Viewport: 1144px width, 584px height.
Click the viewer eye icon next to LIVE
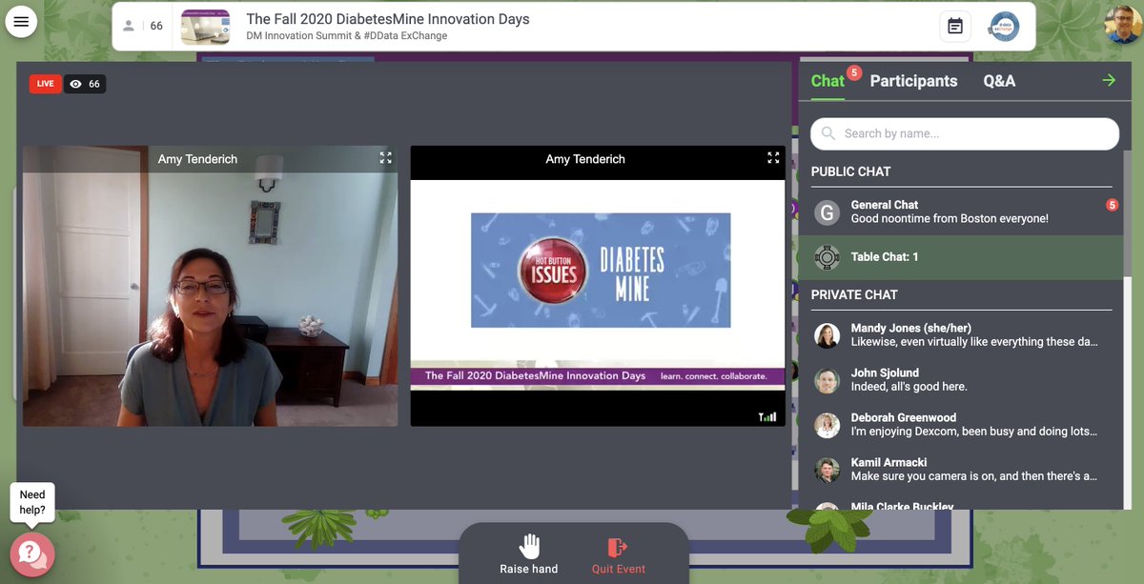[76, 83]
